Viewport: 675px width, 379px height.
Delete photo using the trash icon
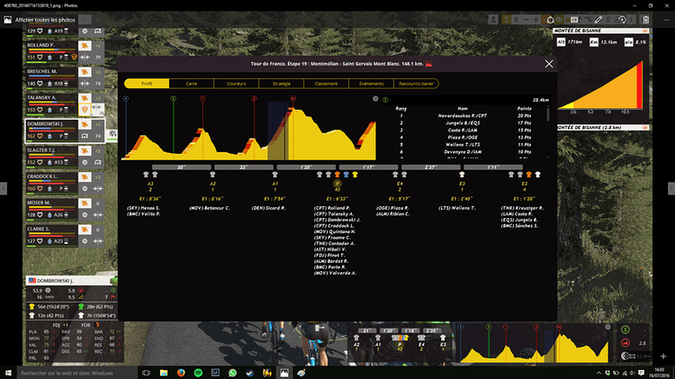tap(645, 19)
